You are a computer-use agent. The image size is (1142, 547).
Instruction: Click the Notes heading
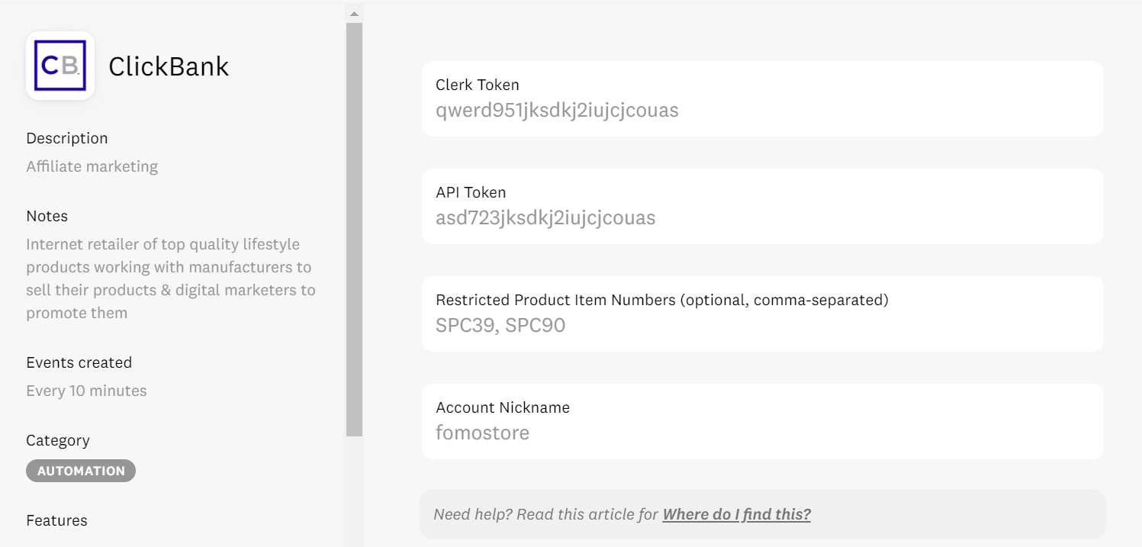coord(47,216)
